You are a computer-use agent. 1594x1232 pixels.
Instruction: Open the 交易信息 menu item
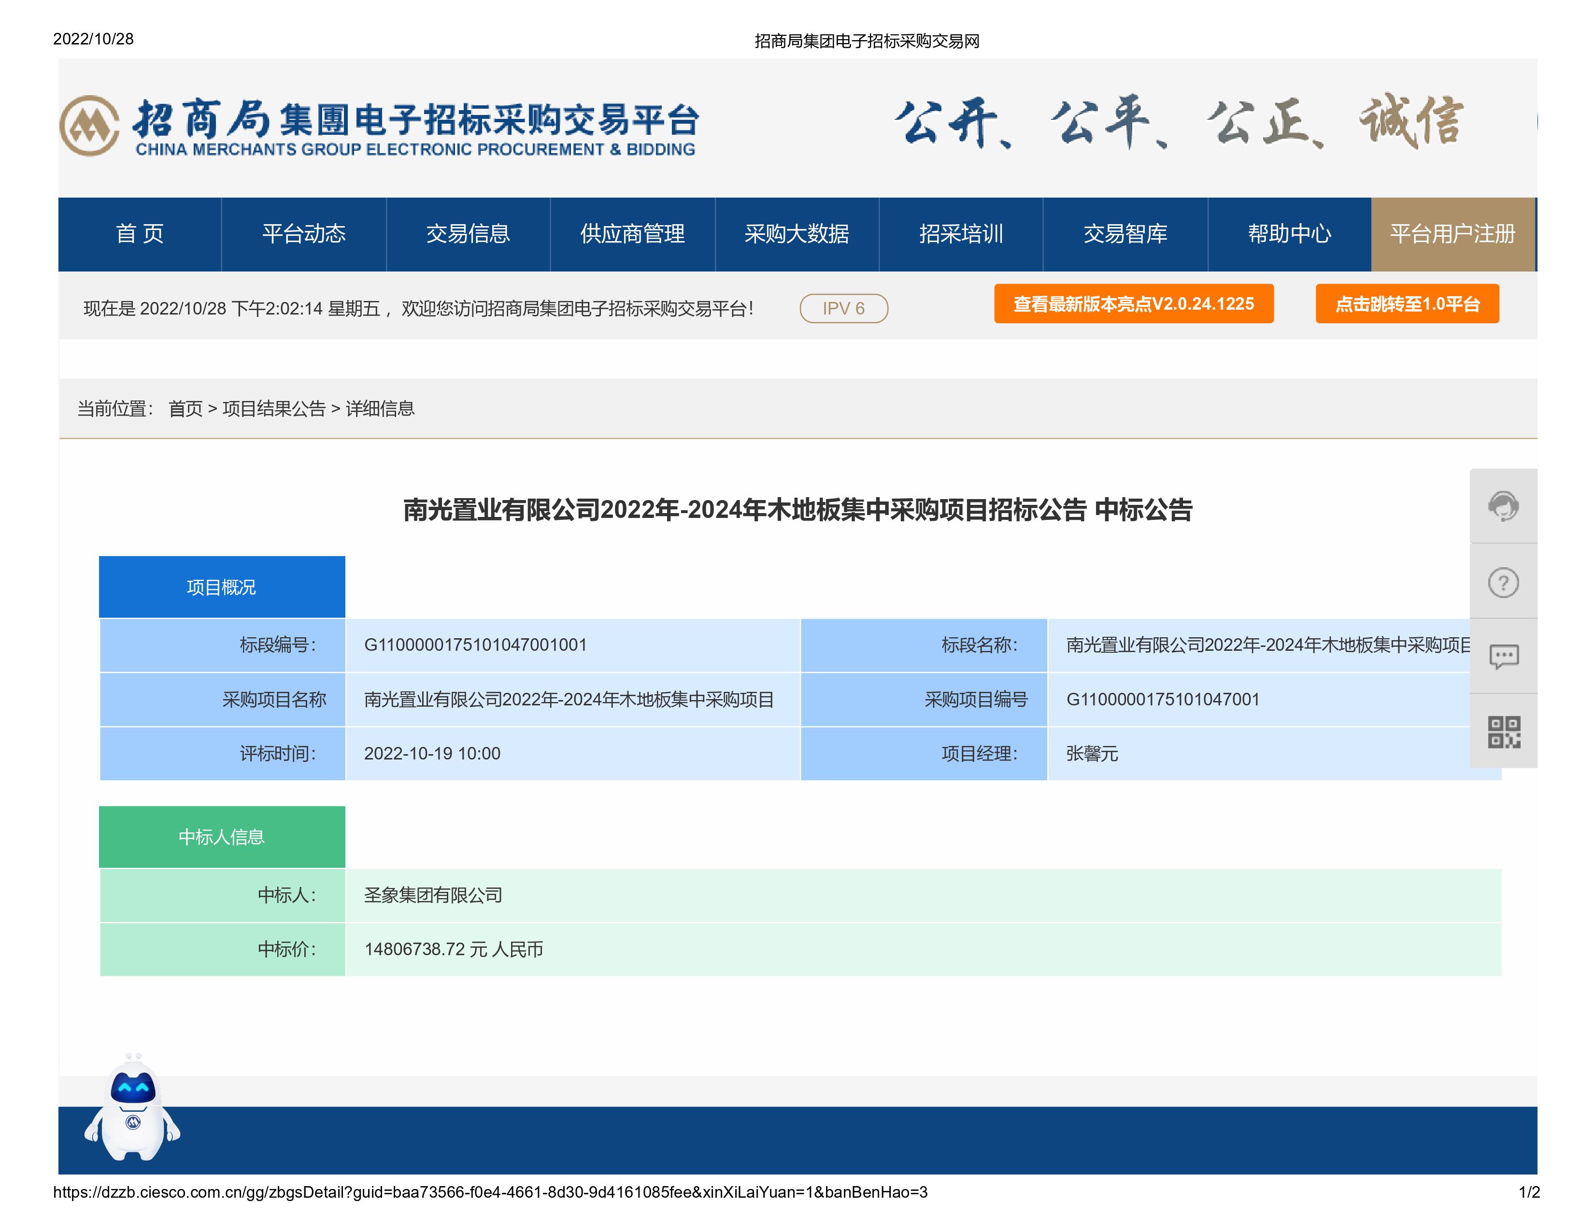coord(468,233)
